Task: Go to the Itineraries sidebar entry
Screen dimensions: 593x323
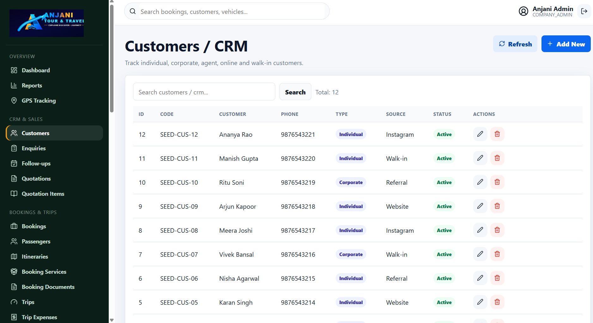Action: pos(54,256)
